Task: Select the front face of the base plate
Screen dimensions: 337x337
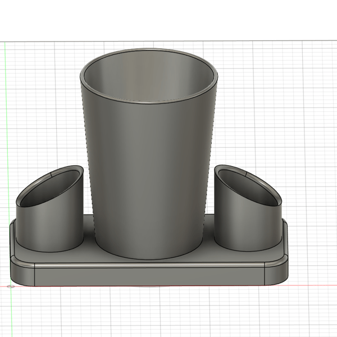Action: (149, 276)
